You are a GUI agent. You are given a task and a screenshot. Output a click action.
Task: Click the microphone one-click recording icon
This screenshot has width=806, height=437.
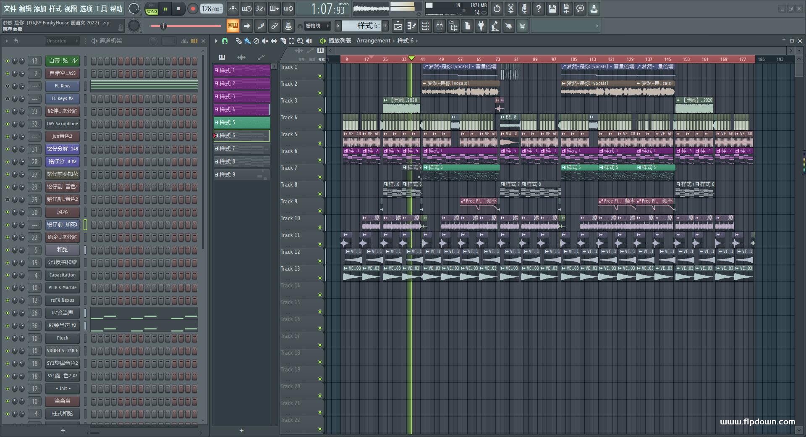click(x=525, y=8)
